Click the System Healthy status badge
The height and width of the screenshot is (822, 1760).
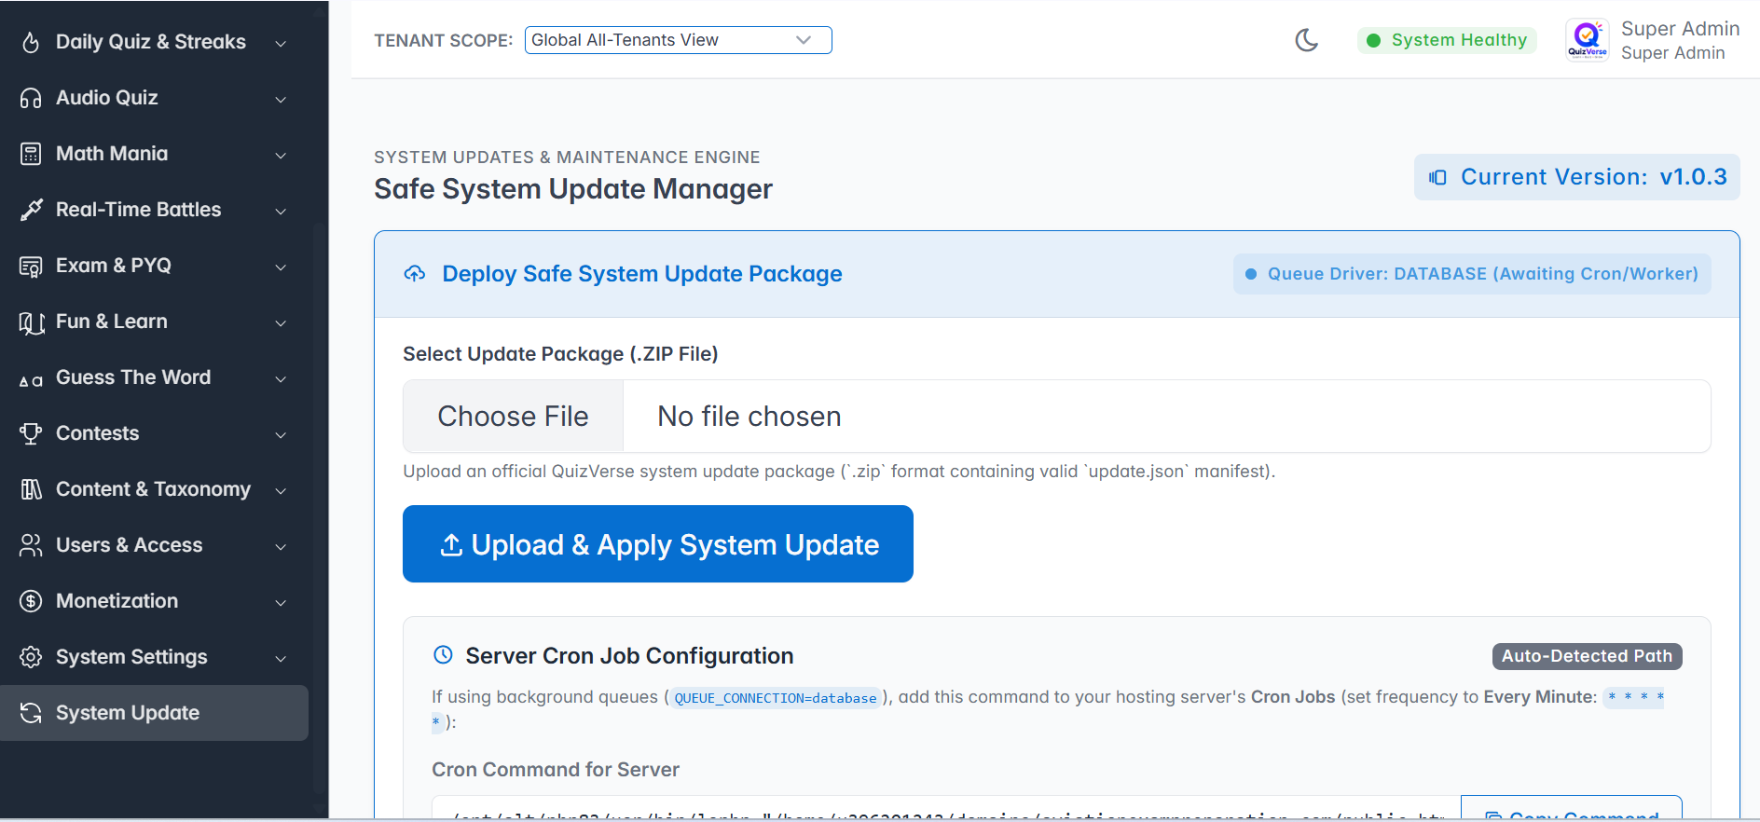pos(1447,40)
